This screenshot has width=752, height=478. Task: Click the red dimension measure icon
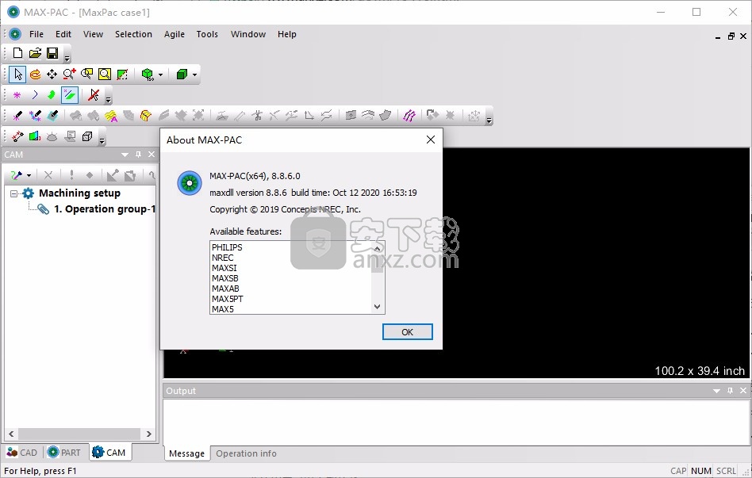coord(17,136)
